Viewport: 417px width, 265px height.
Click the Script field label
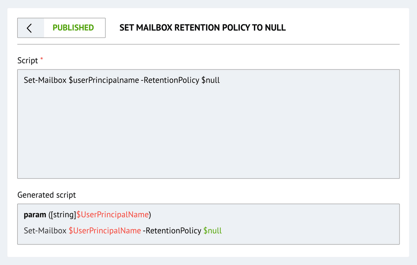pyautogui.click(x=27, y=61)
